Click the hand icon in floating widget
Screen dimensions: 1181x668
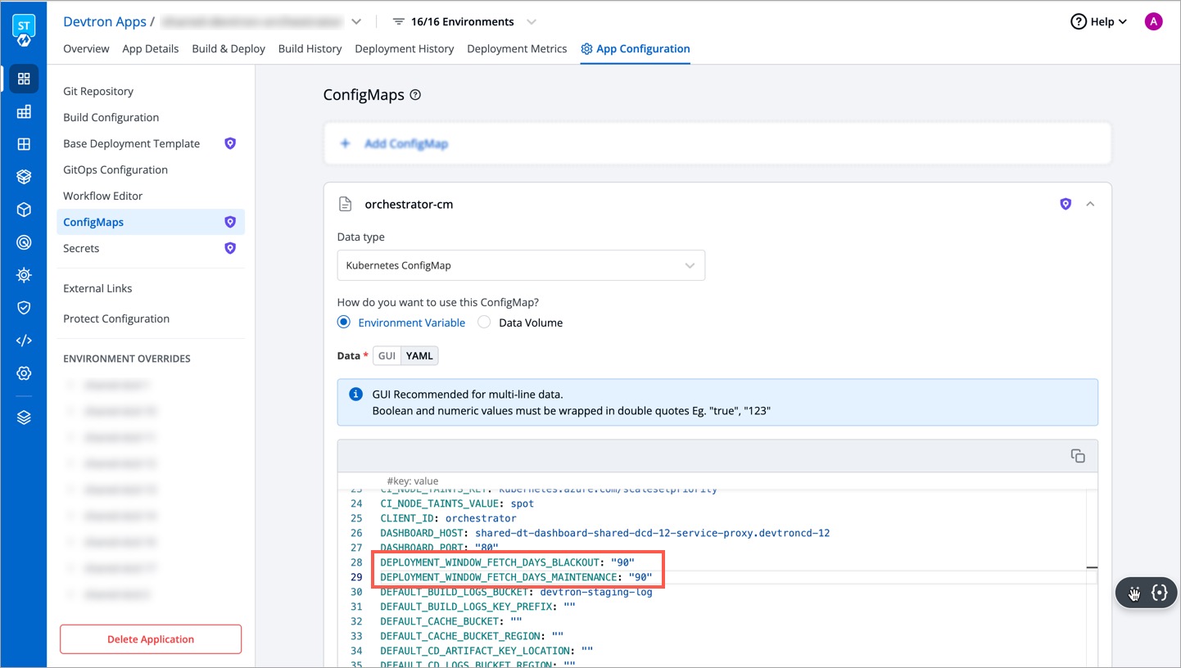click(1134, 594)
